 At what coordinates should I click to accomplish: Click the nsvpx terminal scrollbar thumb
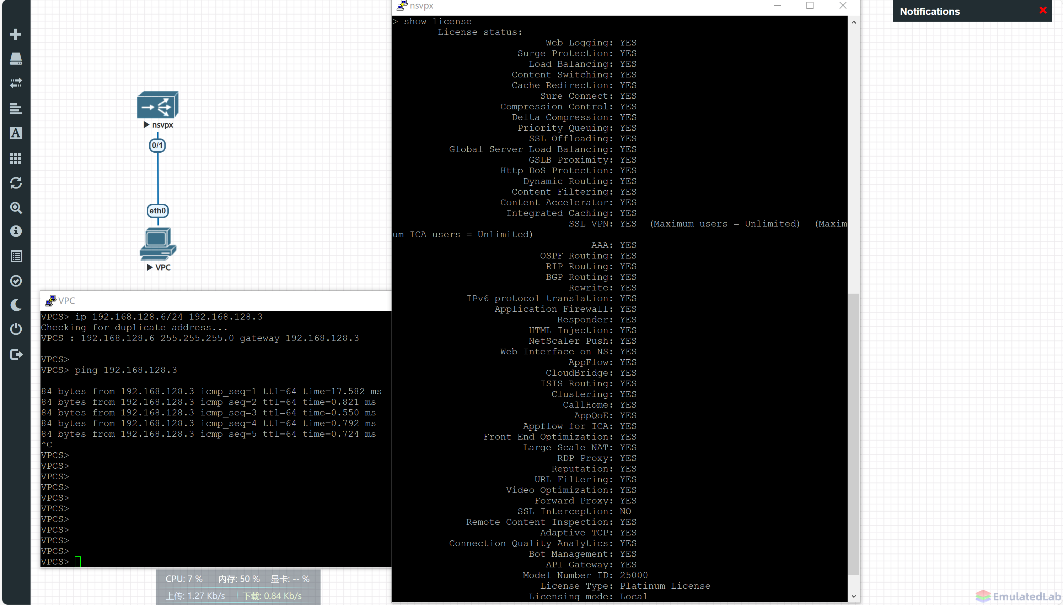[853, 434]
